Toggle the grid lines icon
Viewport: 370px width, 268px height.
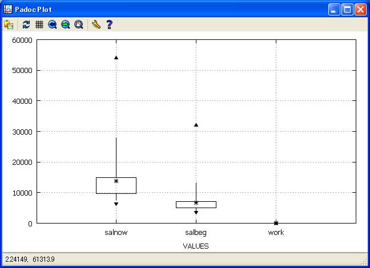tap(39, 25)
